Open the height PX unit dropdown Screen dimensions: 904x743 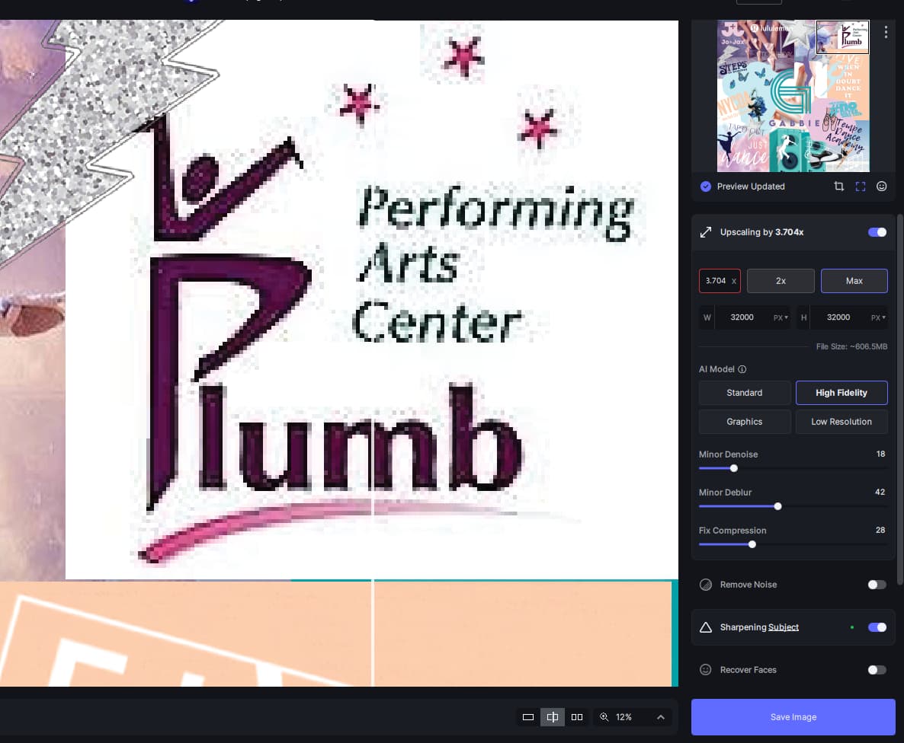[x=878, y=317]
